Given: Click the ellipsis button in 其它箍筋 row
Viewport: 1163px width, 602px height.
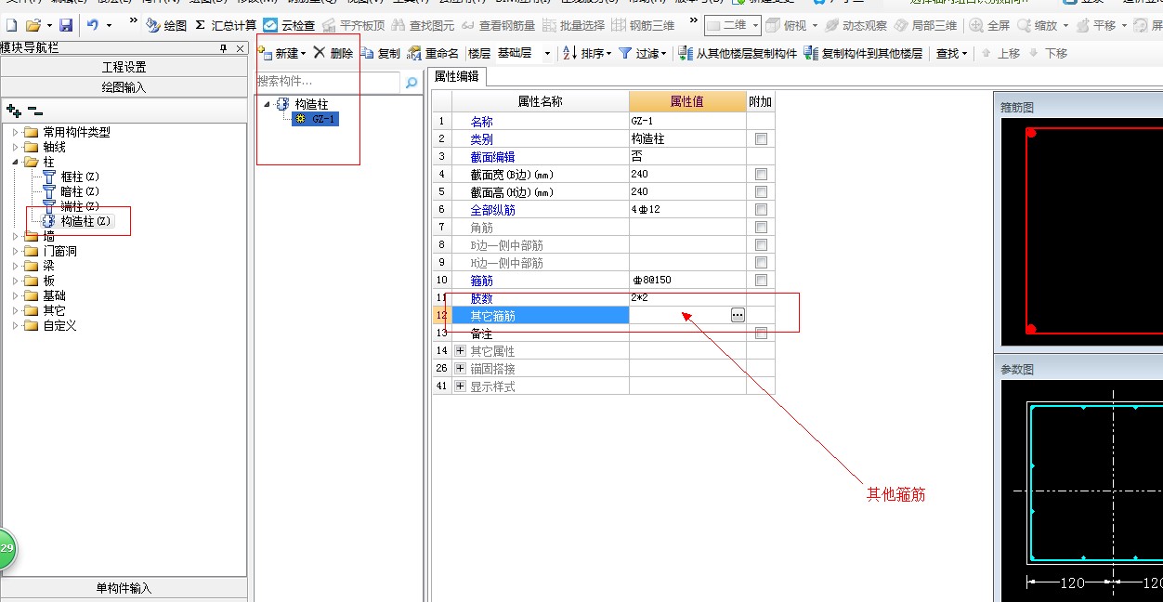Looking at the screenshot, I should (x=738, y=315).
